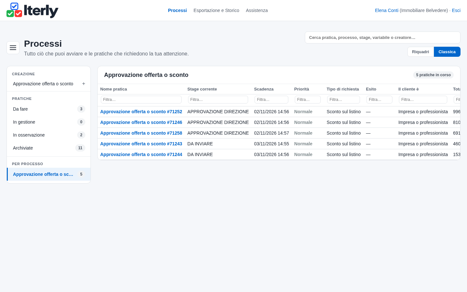Open Esportazione e Storico tab

point(216,10)
